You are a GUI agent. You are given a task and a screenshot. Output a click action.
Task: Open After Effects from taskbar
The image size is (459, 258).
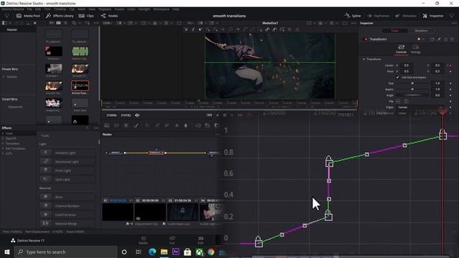[176, 252]
